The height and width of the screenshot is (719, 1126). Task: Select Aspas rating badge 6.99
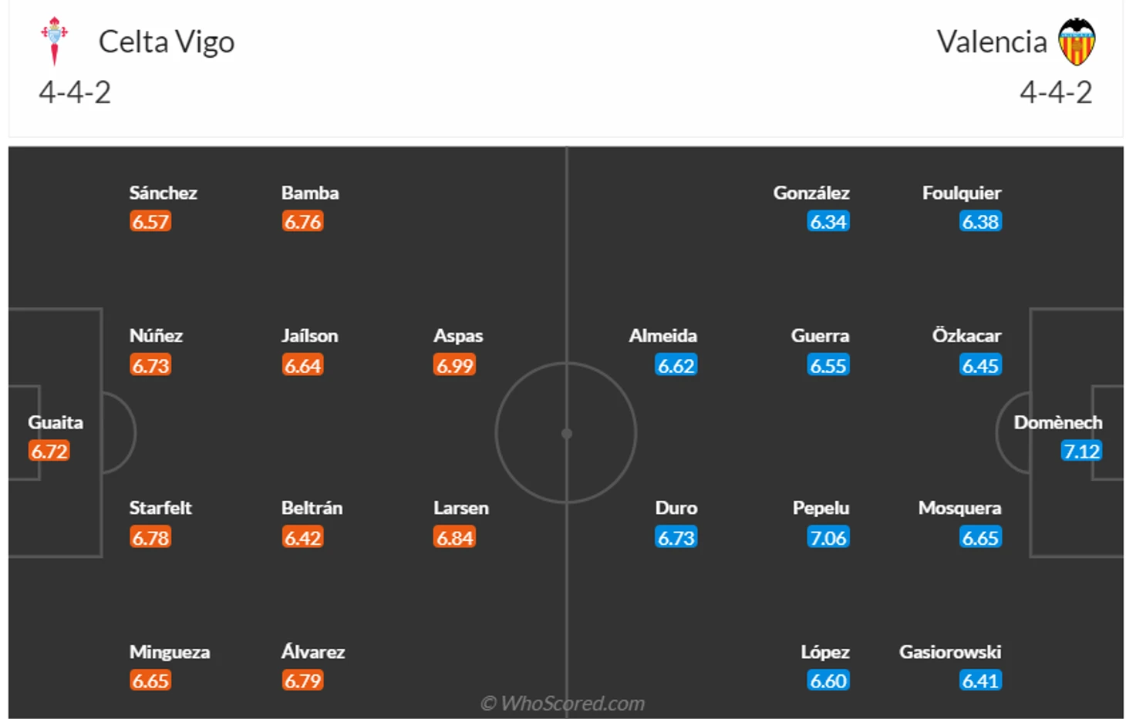click(454, 365)
